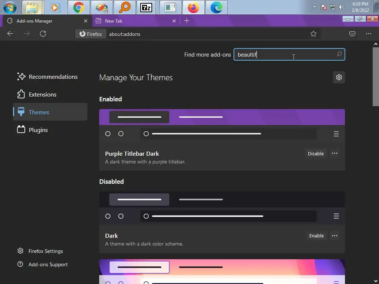379x284 pixels.
Task: Open Recommendations in sidebar
Action: pyautogui.click(x=50, y=77)
